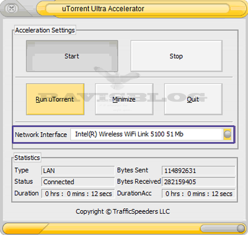The image size is (248, 235).
Task: Click the Minimize button
Action: click(x=124, y=99)
